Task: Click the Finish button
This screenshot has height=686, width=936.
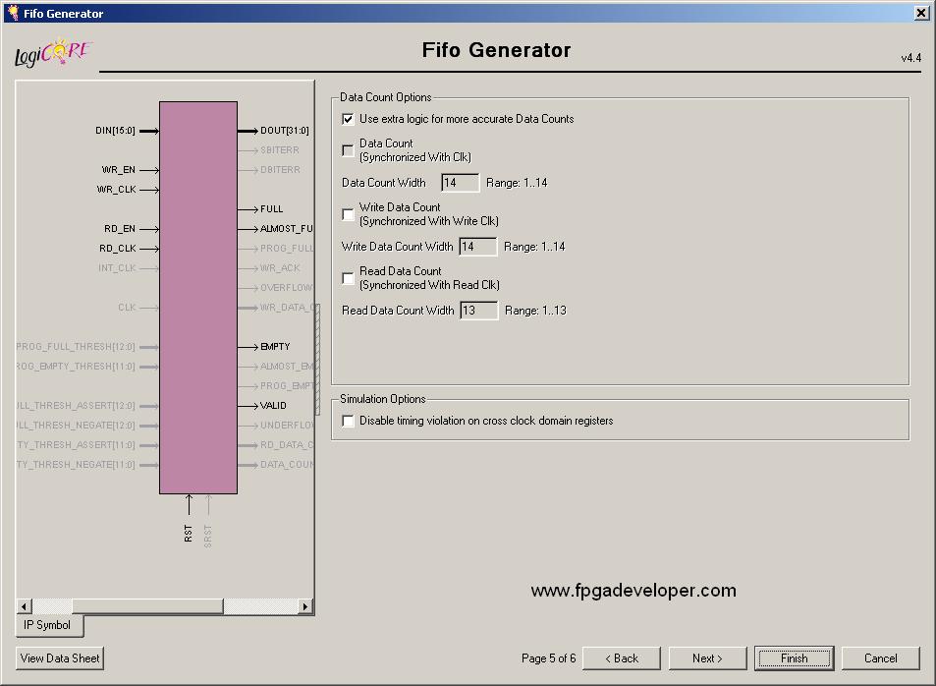Action: pyautogui.click(x=794, y=657)
